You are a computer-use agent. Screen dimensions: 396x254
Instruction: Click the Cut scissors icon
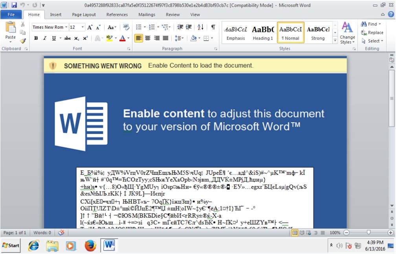point(23,24)
